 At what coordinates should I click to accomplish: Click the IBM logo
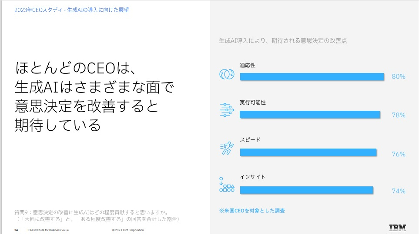[398, 228]
